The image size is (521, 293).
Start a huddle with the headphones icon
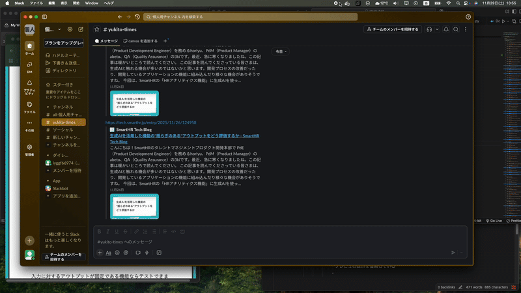coord(429,29)
